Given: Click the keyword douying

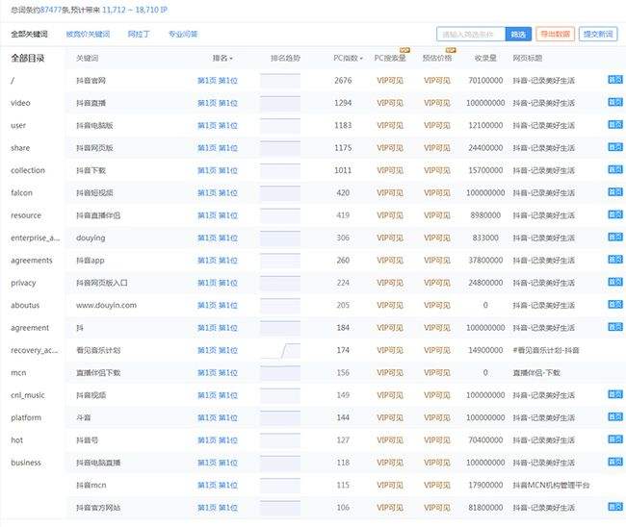Looking at the screenshot, I should pos(91,238).
